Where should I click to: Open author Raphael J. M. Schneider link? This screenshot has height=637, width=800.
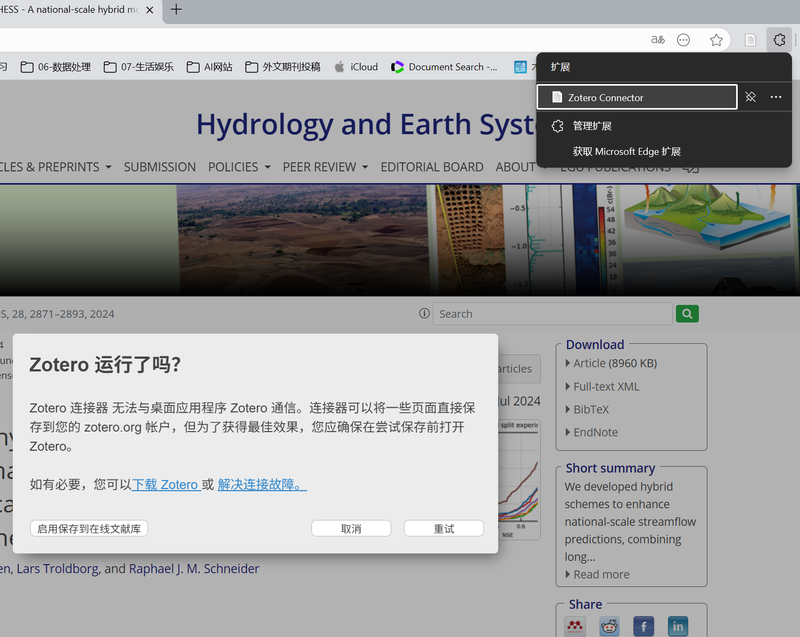coord(194,569)
